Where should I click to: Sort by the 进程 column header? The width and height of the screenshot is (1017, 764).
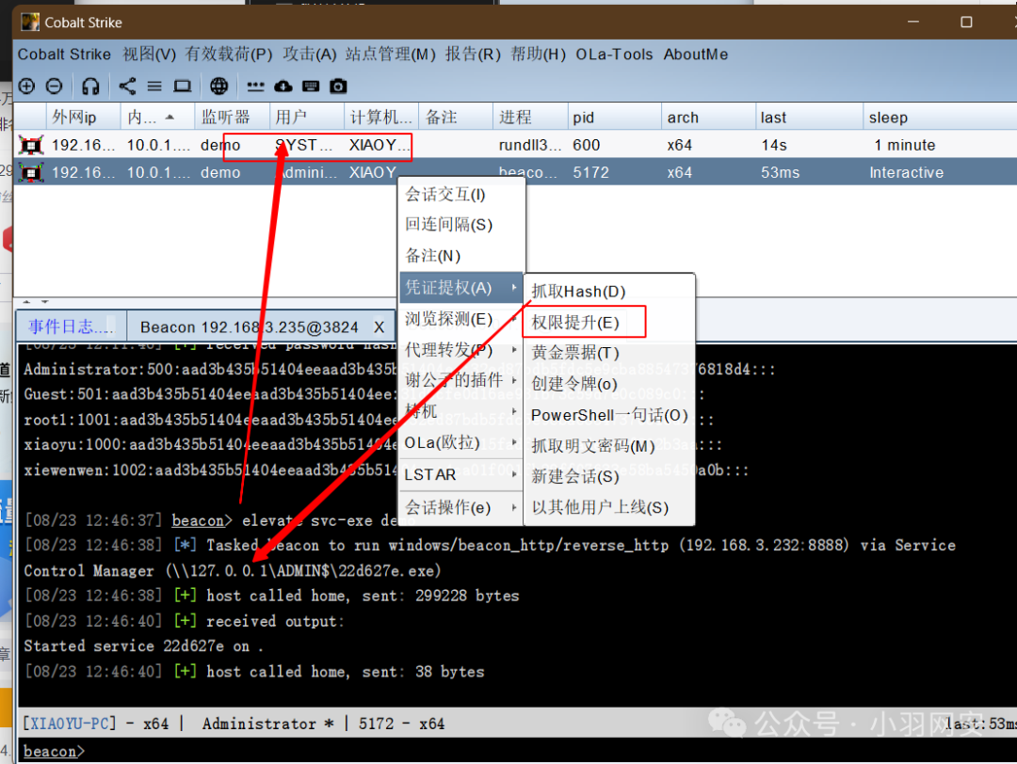point(530,118)
